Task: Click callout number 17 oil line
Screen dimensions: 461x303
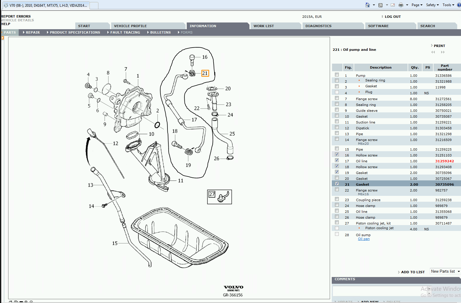Action: [x=194, y=120]
